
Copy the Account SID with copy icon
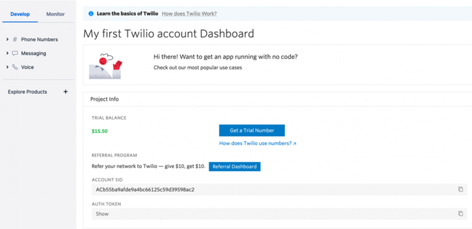pos(460,189)
